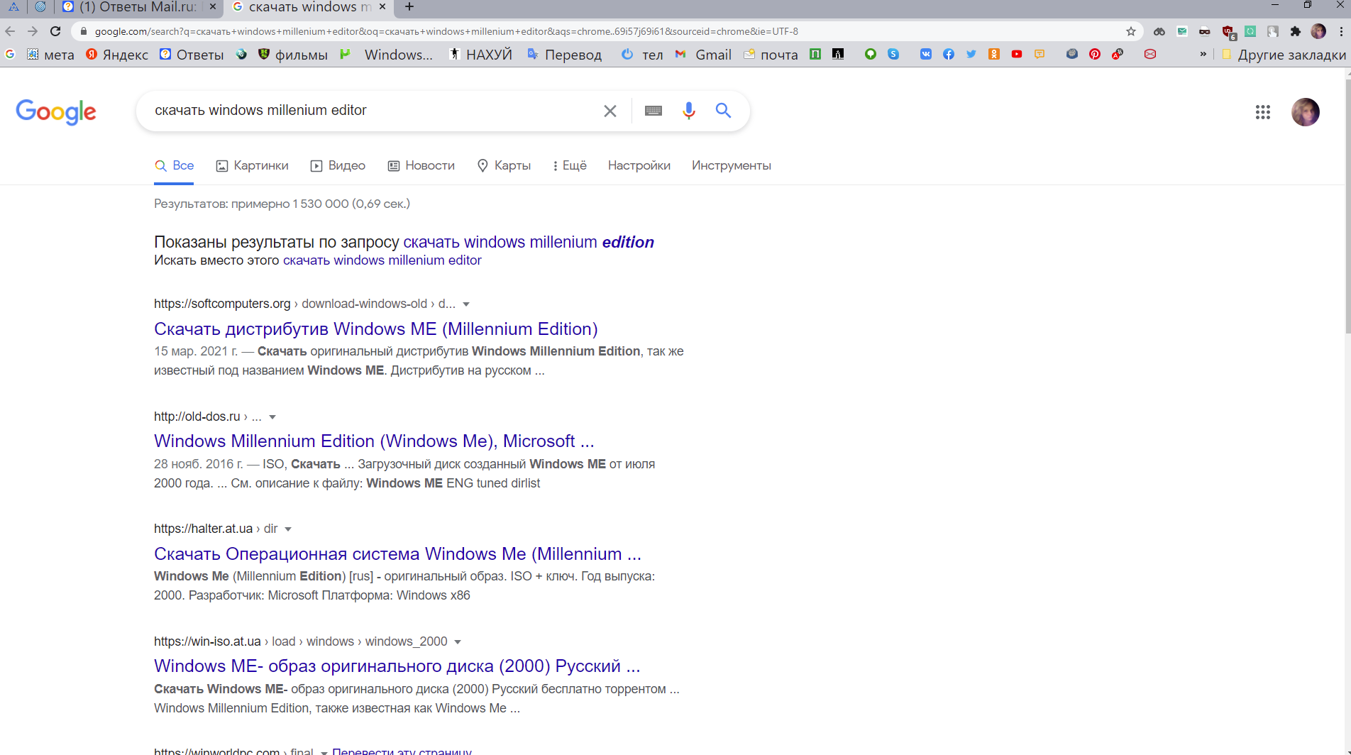
Task: Go back to the previous page
Action: pyautogui.click(x=10, y=31)
